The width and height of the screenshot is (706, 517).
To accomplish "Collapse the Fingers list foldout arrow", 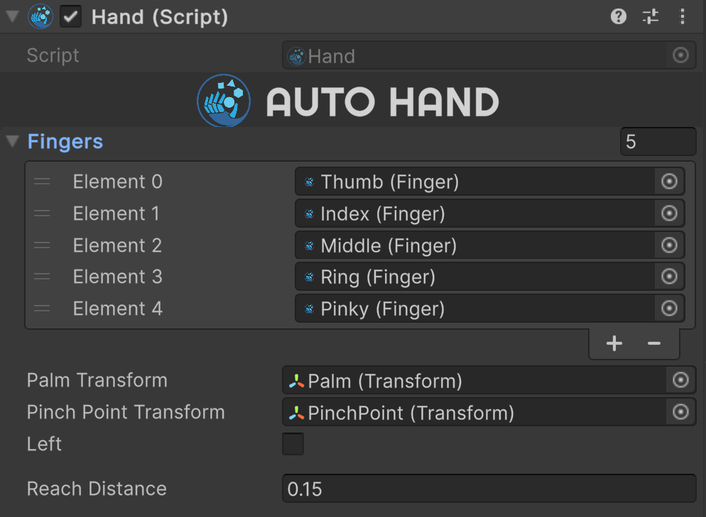I will click(x=12, y=141).
